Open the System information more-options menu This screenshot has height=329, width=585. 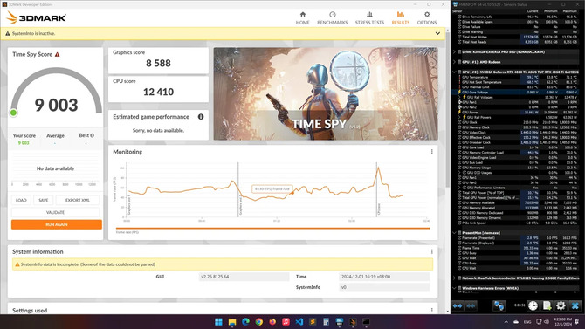[x=431, y=251]
